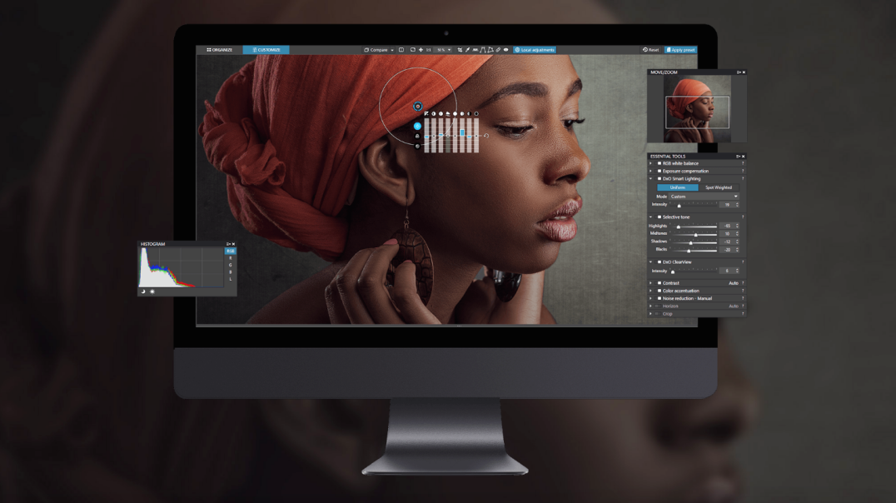Set zoom to 1:1
Screen dimensions: 896x503
click(429, 50)
